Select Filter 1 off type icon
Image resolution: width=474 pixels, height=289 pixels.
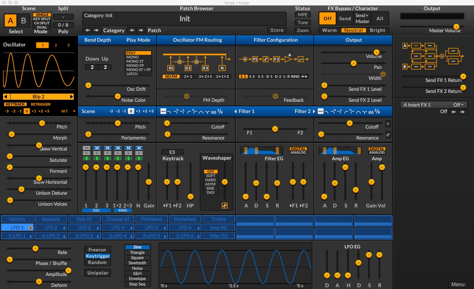(x=163, y=111)
